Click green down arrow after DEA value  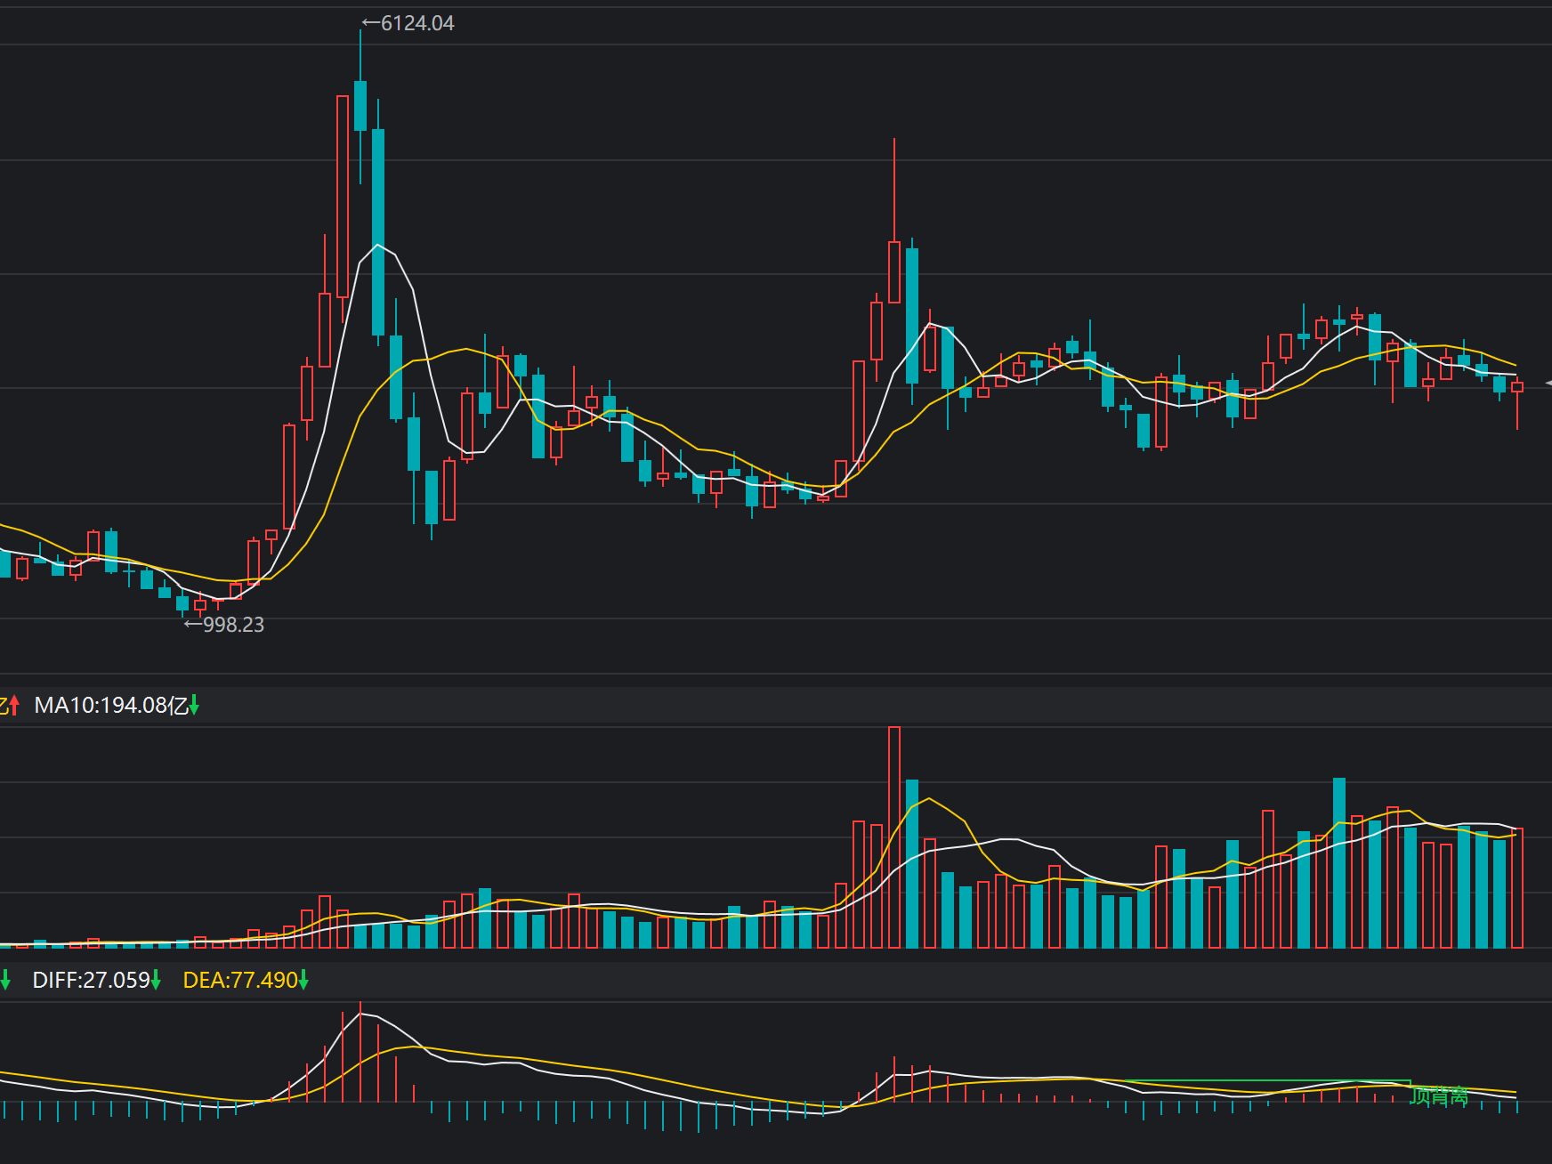(x=303, y=981)
